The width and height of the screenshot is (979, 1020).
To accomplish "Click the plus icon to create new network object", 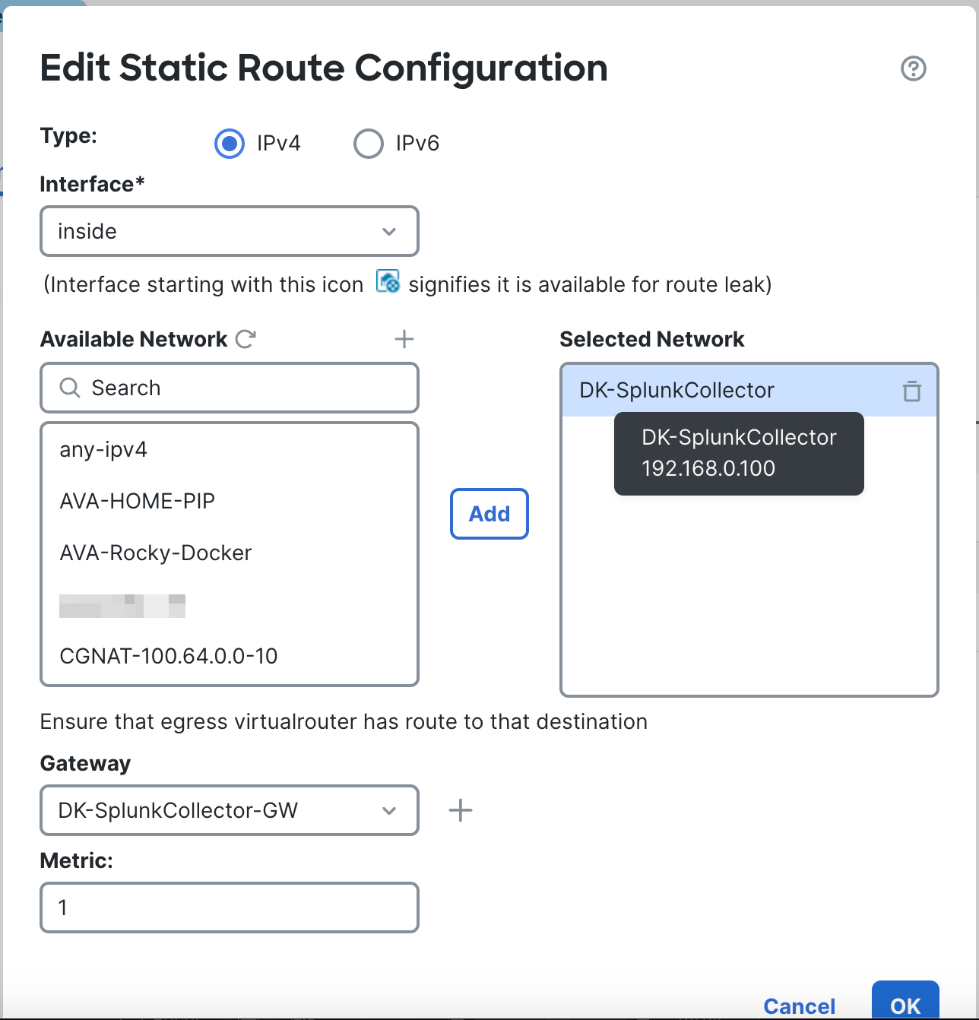I will [x=404, y=339].
